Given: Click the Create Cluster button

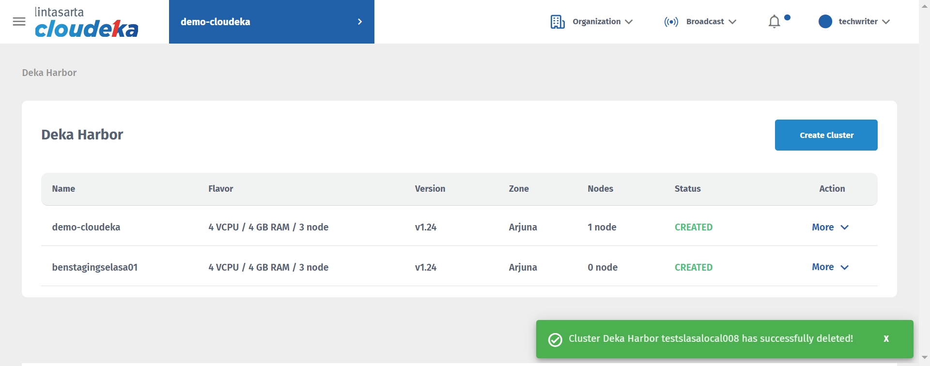Looking at the screenshot, I should tap(826, 135).
